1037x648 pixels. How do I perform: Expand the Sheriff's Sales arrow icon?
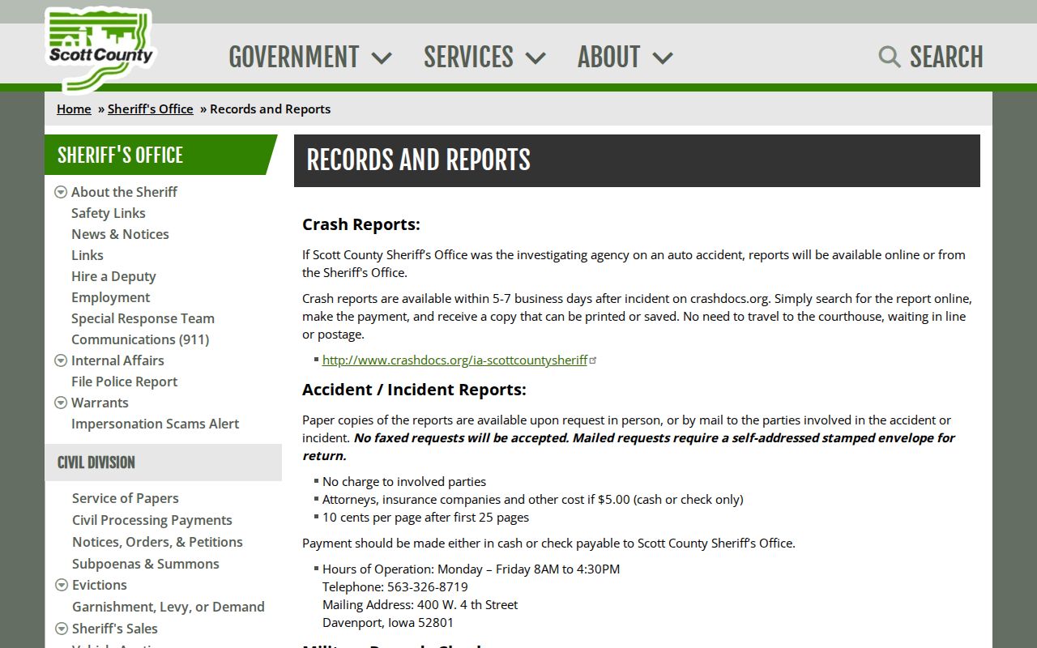(61, 629)
